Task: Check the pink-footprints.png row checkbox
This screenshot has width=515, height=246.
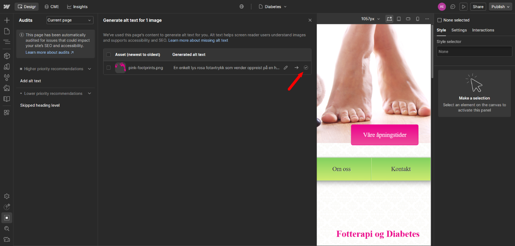Action: tap(108, 68)
